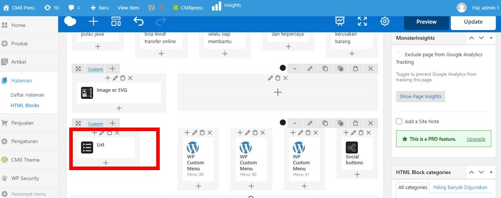Image resolution: width=501 pixels, height=198 pixels.
Task: Go to Daftar Halaman submenu
Action: click(x=27, y=95)
